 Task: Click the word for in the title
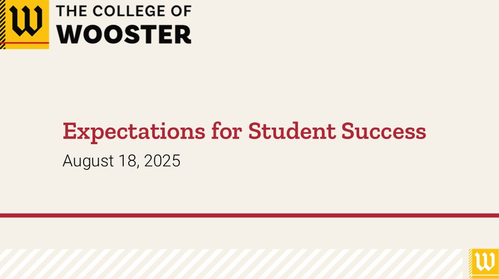click(x=227, y=130)
